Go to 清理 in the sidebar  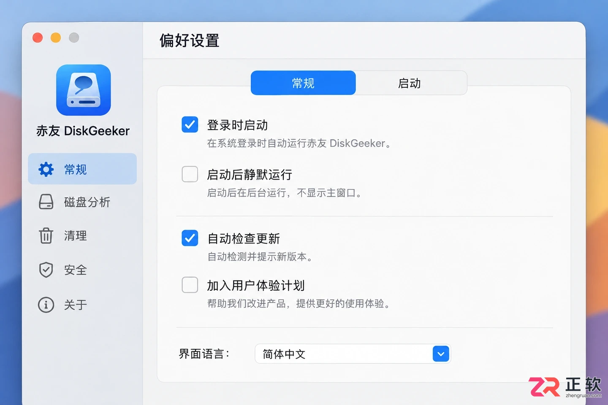click(82, 235)
